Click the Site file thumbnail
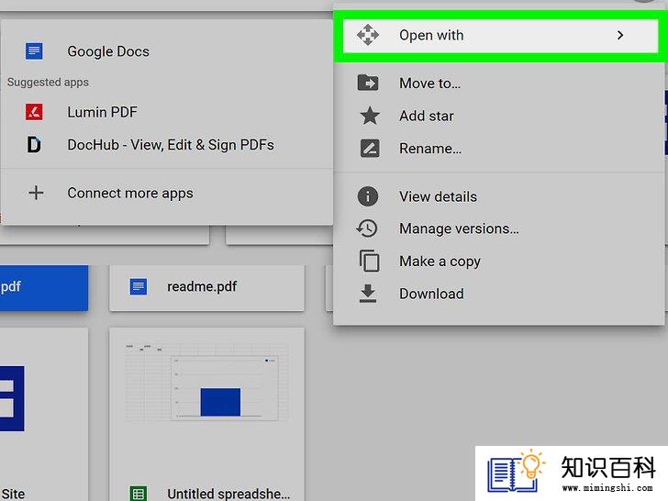 coord(12,398)
